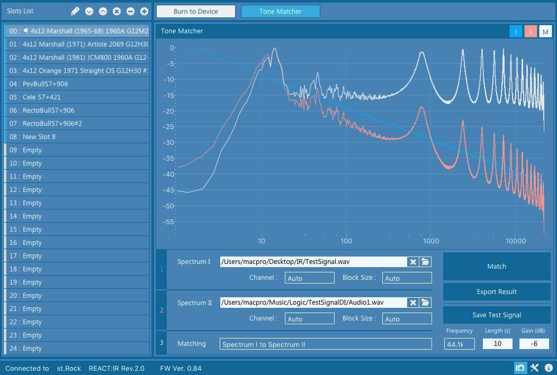The height and width of the screenshot is (375, 557).
Task: Add a slot with the plus icon
Action: click(144, 11)
